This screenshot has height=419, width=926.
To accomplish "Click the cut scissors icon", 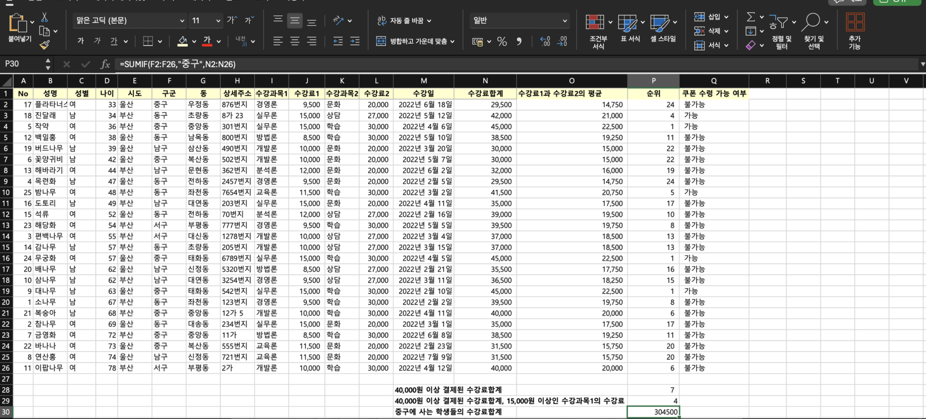I will coord(44,17).
